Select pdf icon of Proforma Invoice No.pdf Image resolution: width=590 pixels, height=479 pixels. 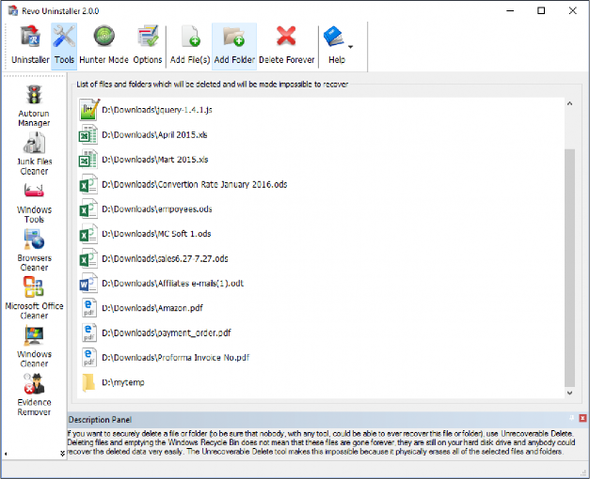tap(89, 358)
